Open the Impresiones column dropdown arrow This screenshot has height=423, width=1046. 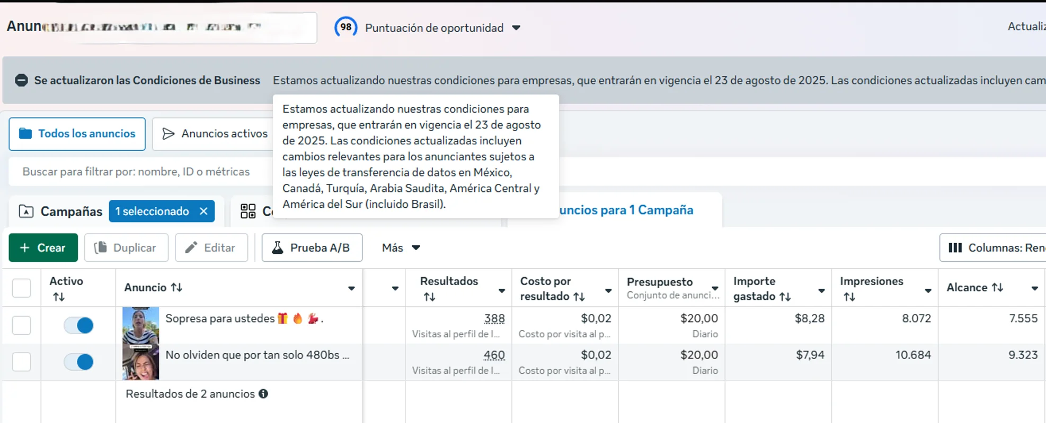pos(928,290)
